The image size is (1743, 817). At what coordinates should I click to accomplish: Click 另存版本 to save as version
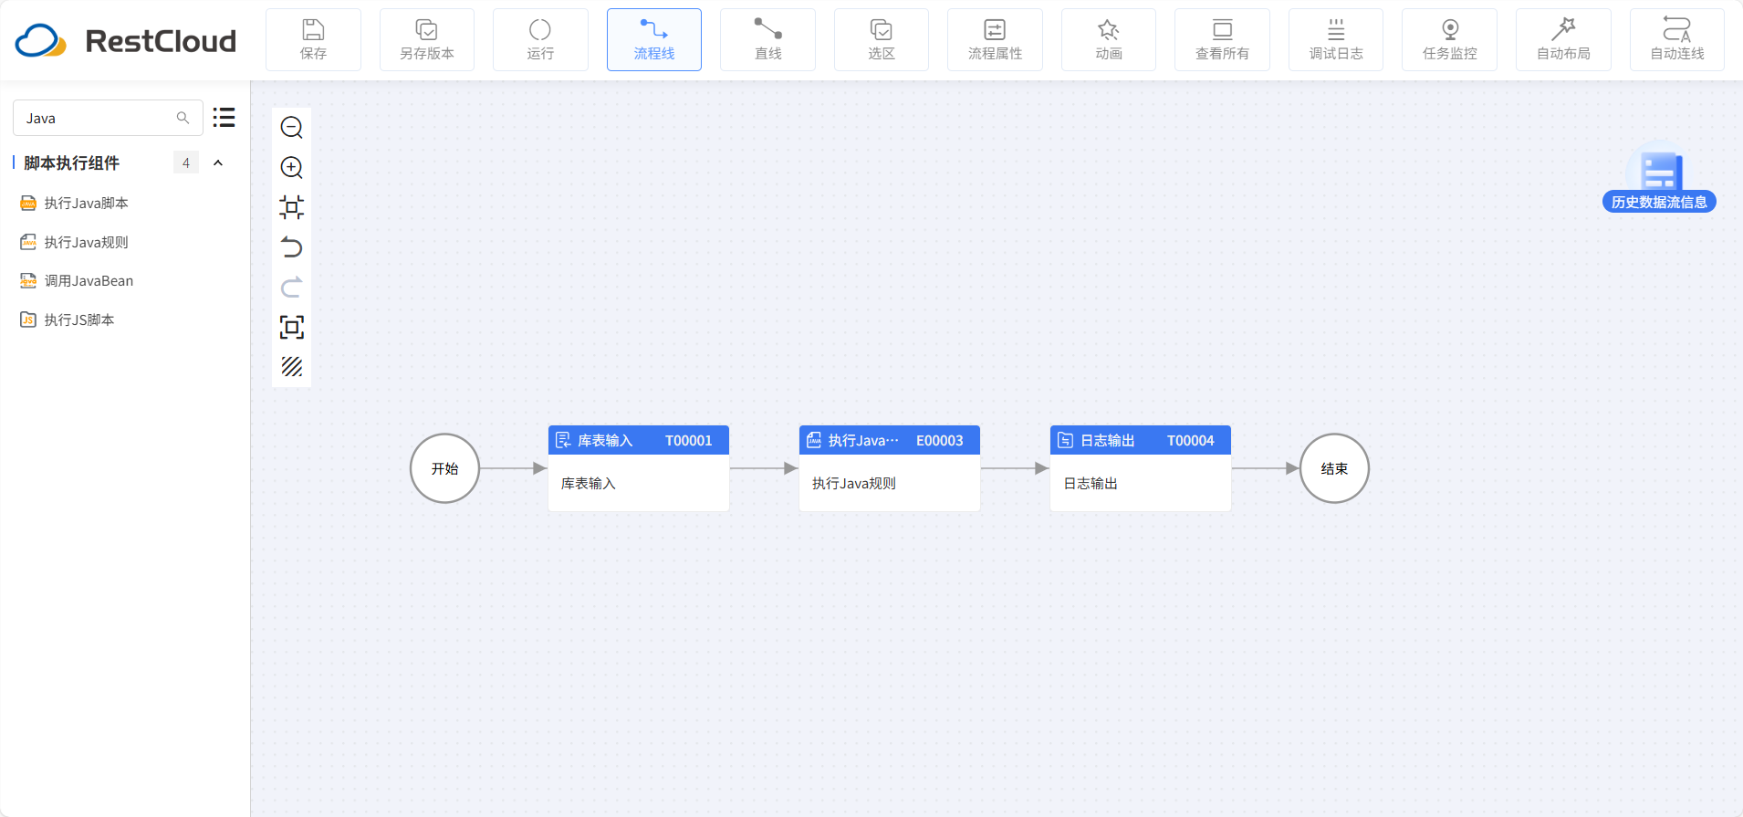(x=426, y=40)
